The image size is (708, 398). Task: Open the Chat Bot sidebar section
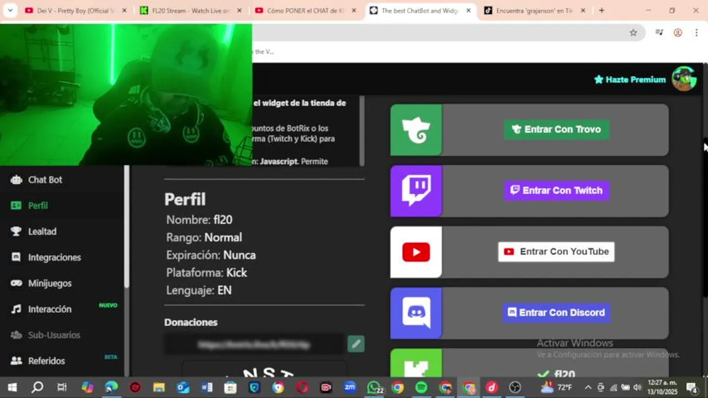coord(45,180)
